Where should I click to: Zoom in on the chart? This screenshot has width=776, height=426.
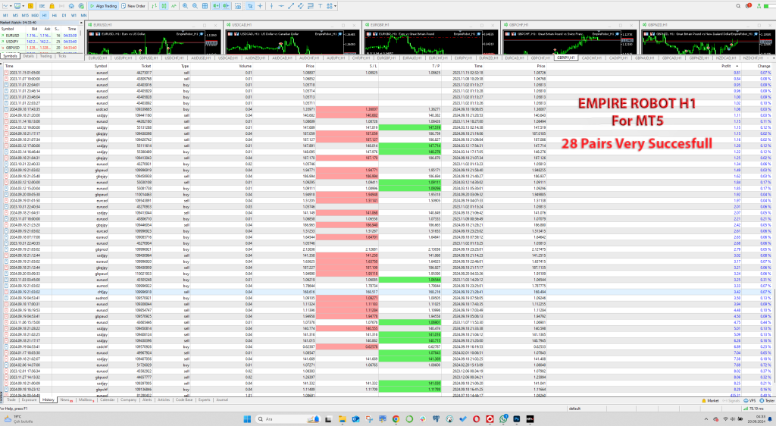[186, 5]
